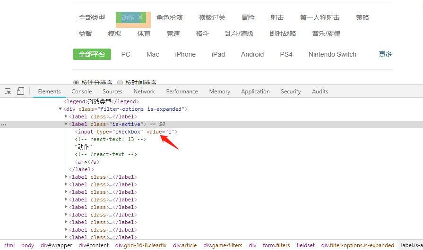Select the input type checkbox DOM line

pyautogui.click(x=126, y=132)
